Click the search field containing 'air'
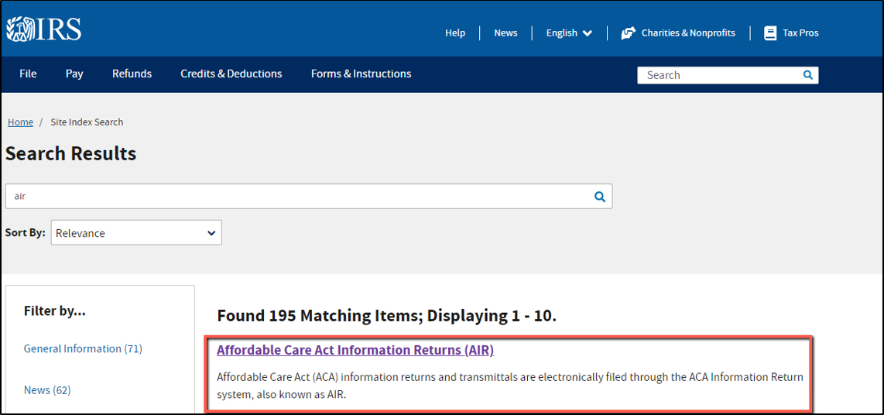This screenshot has width=884, height=415. pyautogui.click(x=309, y=196)
